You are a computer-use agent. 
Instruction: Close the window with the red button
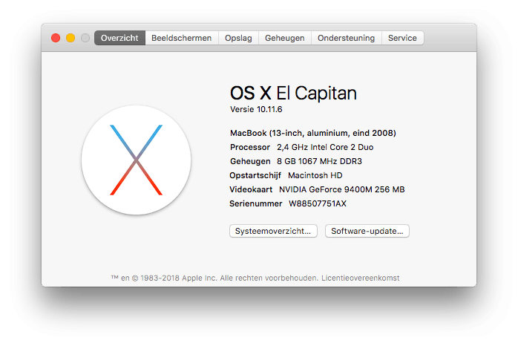pyautogui.click(x=56, y=38)
